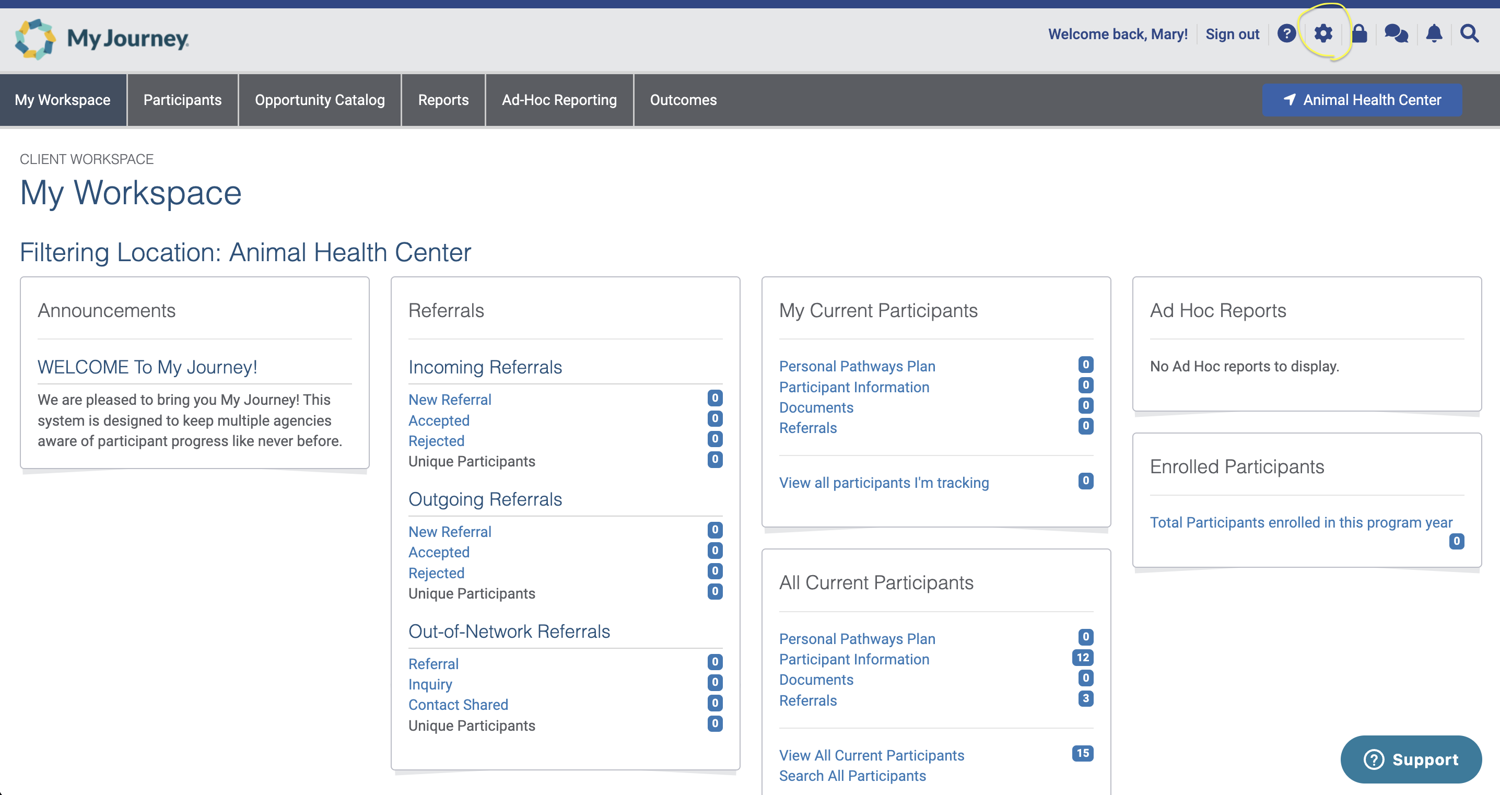The height and width of the screenshot is (795, 1500).
Task: Open the Opportunity Catalog tab
Action: 320,100
